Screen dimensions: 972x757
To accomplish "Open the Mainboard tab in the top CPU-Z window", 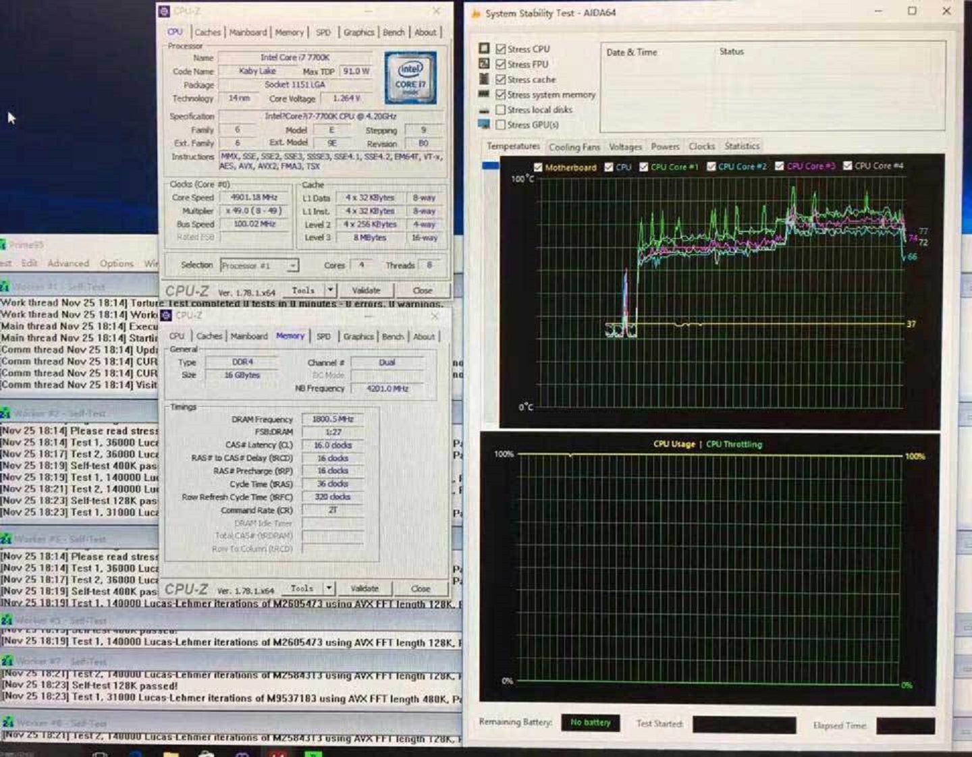I will 248,32.
